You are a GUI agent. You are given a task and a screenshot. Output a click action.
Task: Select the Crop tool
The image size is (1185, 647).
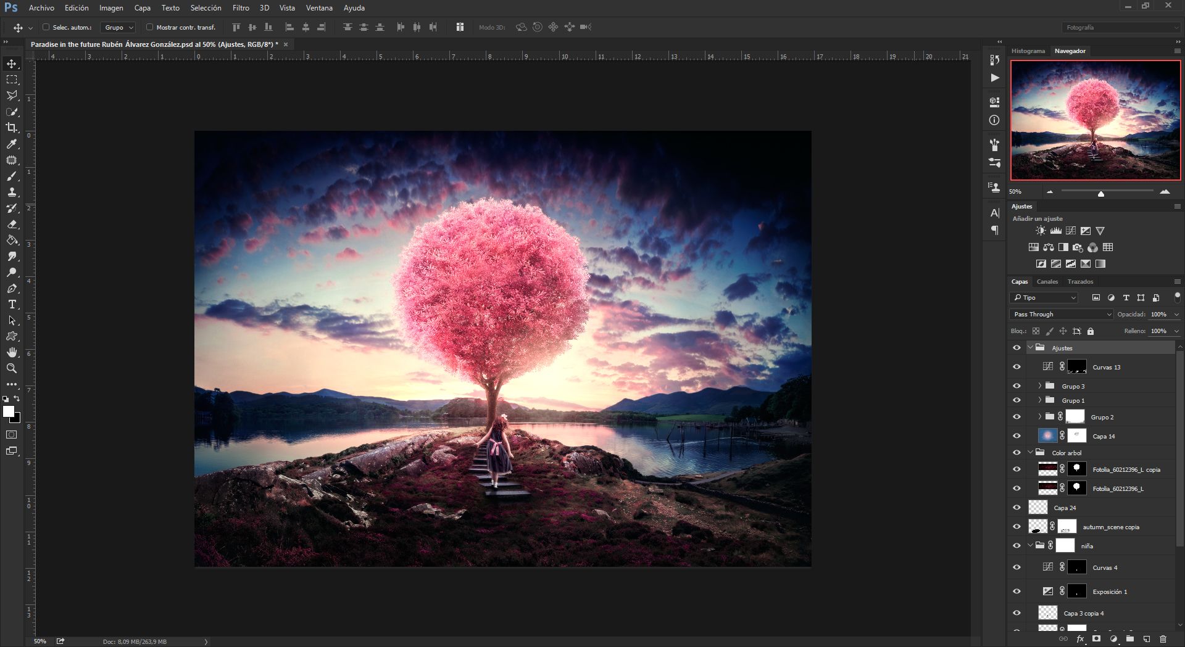pos(12,128)
